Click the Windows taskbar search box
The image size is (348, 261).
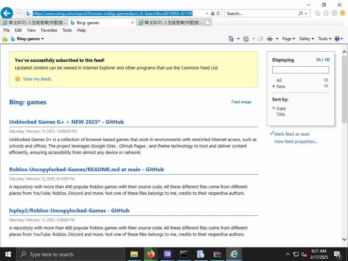(x=71, y=254)
